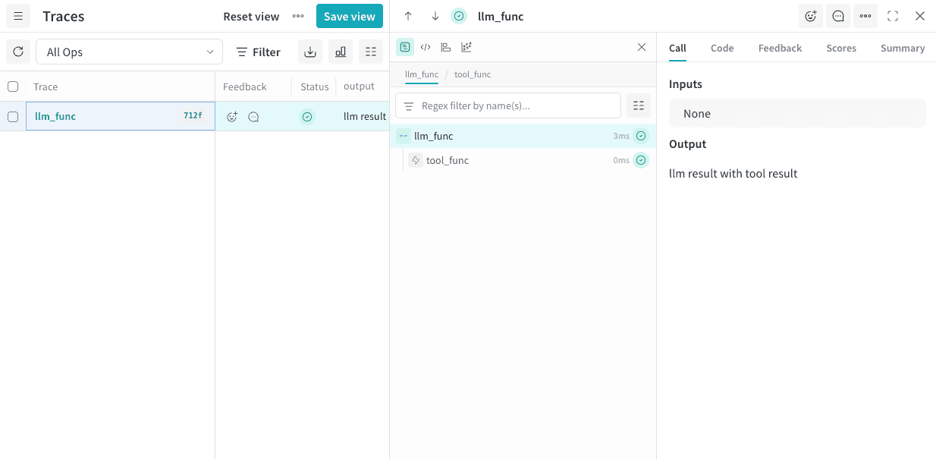This screenshot has height=459, width=936.
Task: Click the filter lines icon in regex field
Action: 409,106
